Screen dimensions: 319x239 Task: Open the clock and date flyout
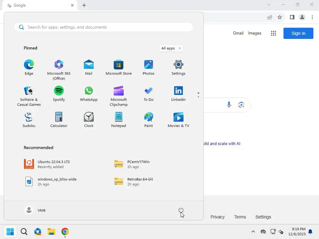click(297, 232)
